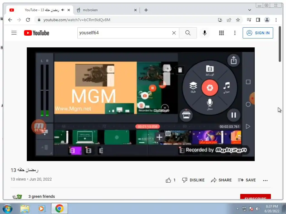The width and height of the screenshot is (286, 214).
Task: Save video to a playlist
Action: [247, 180]
